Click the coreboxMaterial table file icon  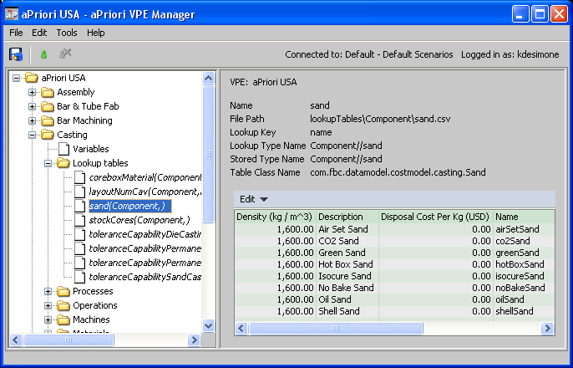pos(79,177)
